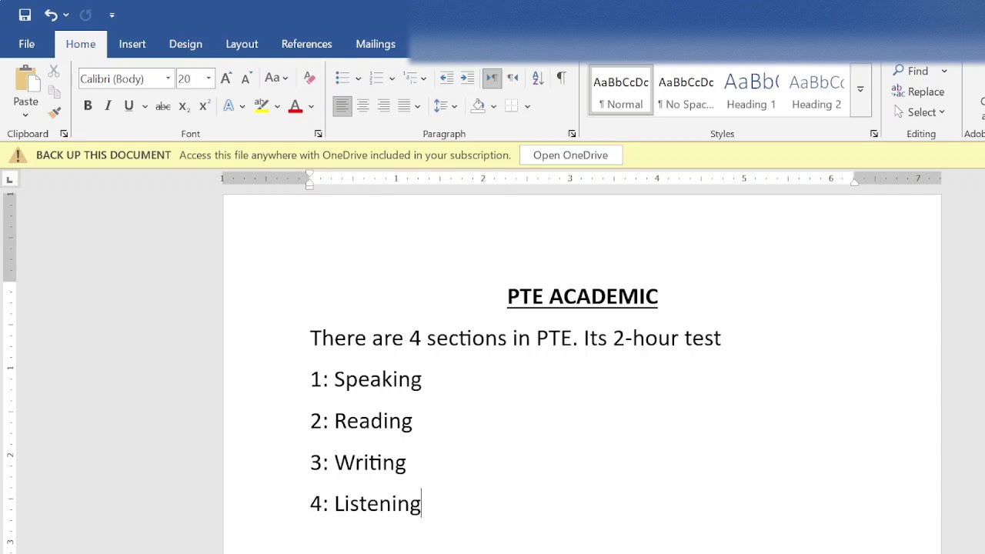
Task: Open the Select dropdown
Action: coord(920,112)
